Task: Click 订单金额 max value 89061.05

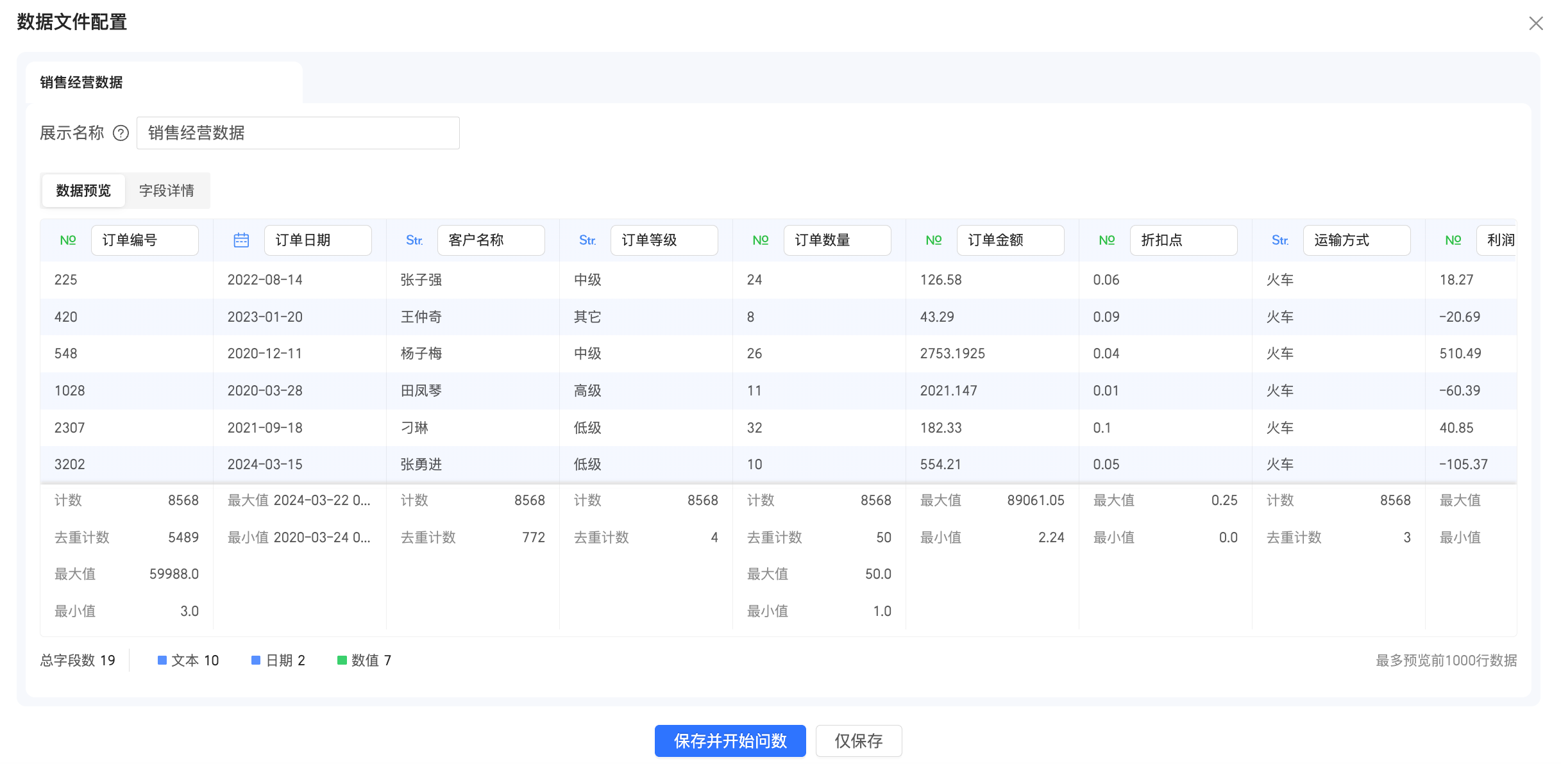Action: (x=1035, y=501)
